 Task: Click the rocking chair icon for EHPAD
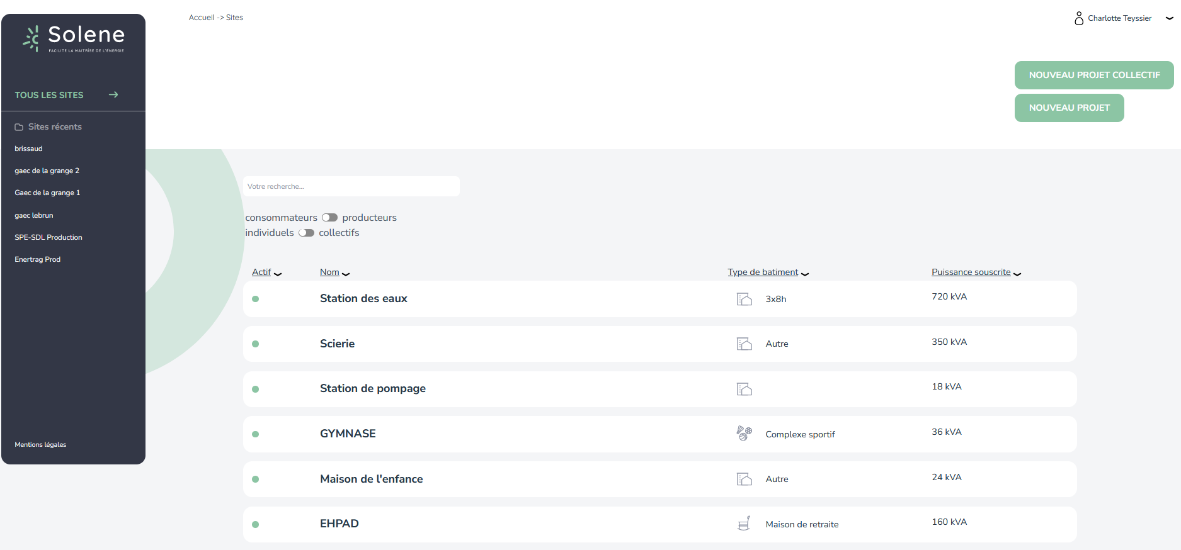[x=744, y=524]
